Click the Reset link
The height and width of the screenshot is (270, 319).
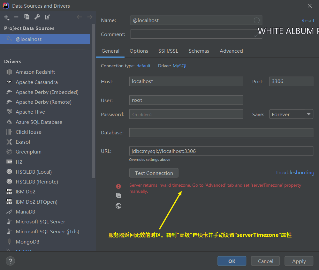click(x=308, y=21)
